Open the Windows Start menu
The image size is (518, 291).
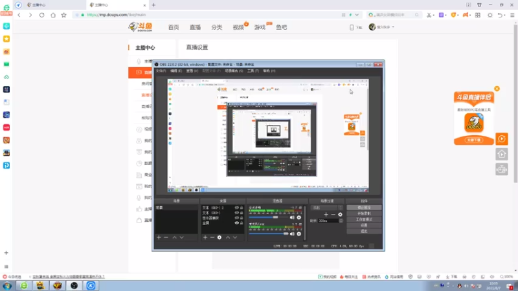(x=7, y=286)
